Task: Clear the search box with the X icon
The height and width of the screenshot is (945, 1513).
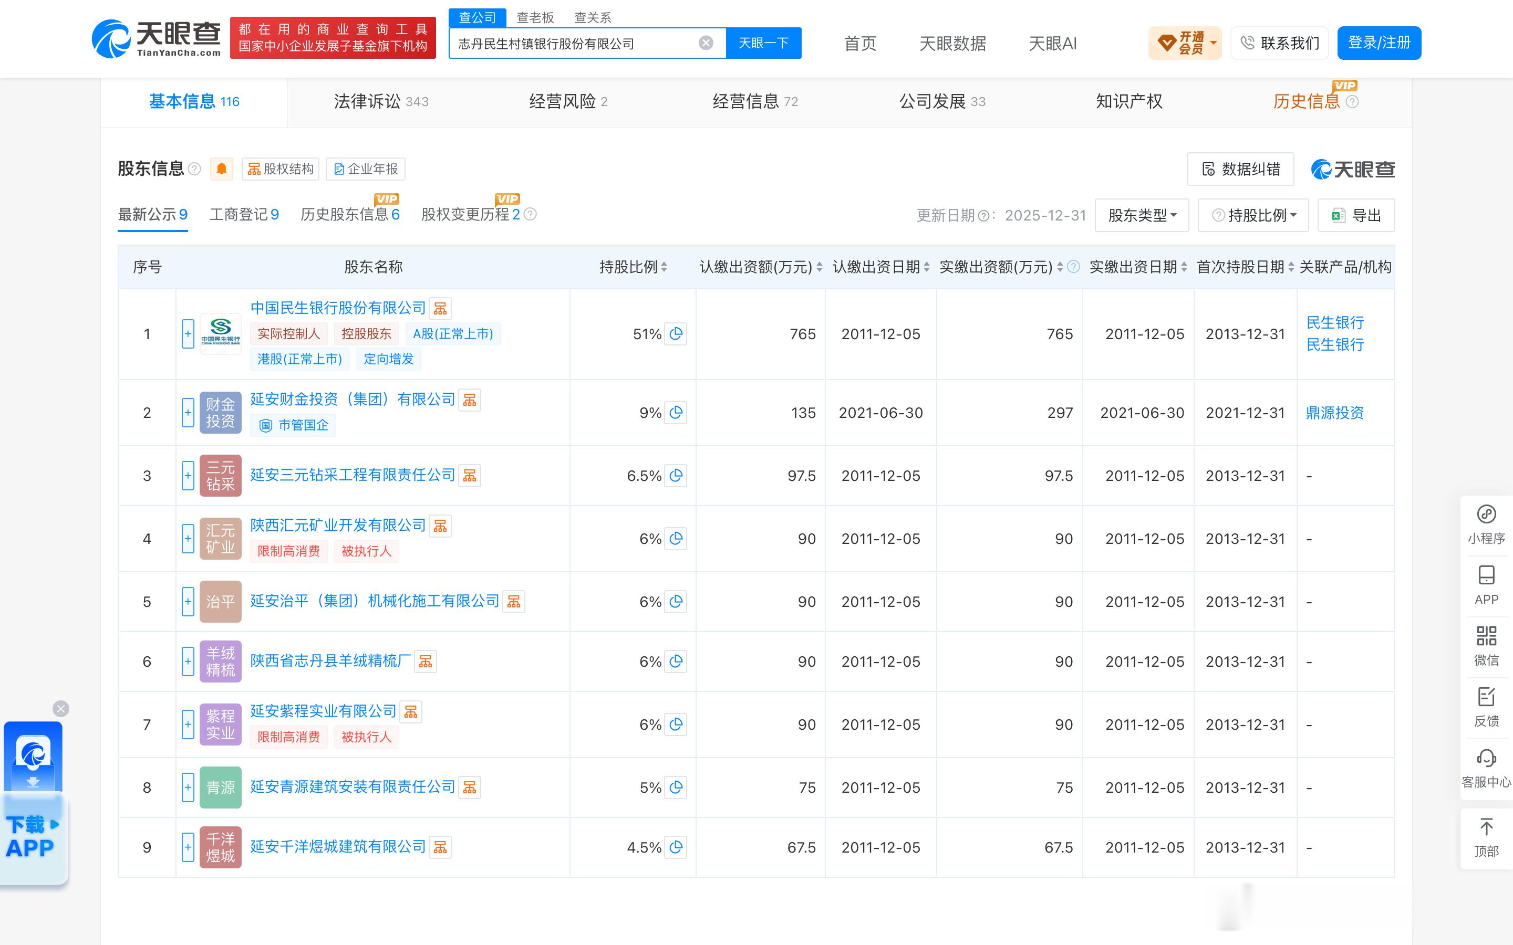Action: pos(706,43)
